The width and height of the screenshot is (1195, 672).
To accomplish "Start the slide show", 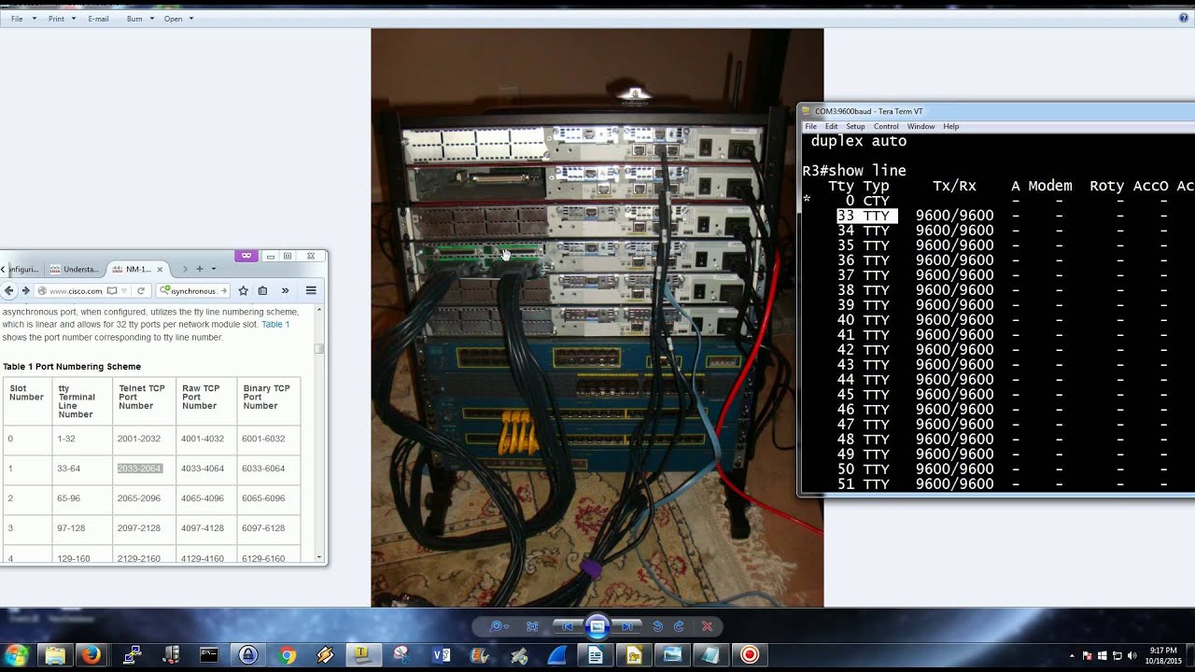I will point(597,626).
